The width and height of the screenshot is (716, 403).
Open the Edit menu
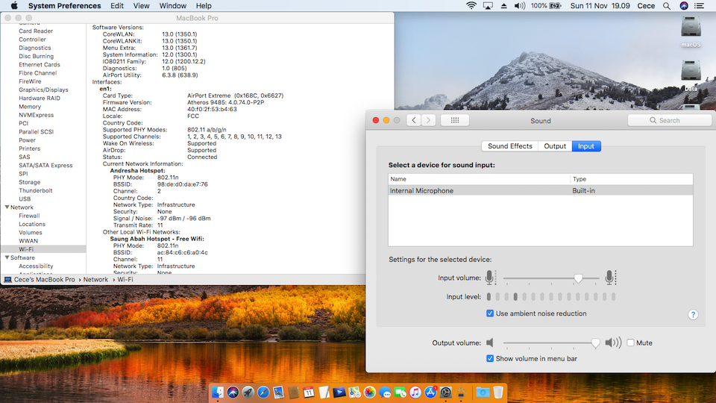click(117, 6)
